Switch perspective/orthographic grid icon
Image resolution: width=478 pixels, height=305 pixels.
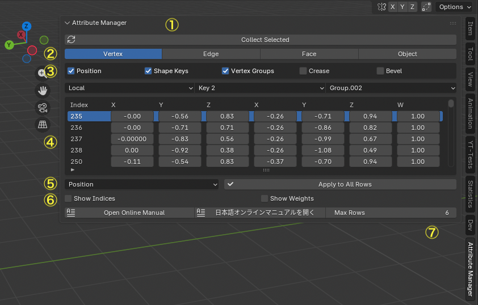point(43,125)
